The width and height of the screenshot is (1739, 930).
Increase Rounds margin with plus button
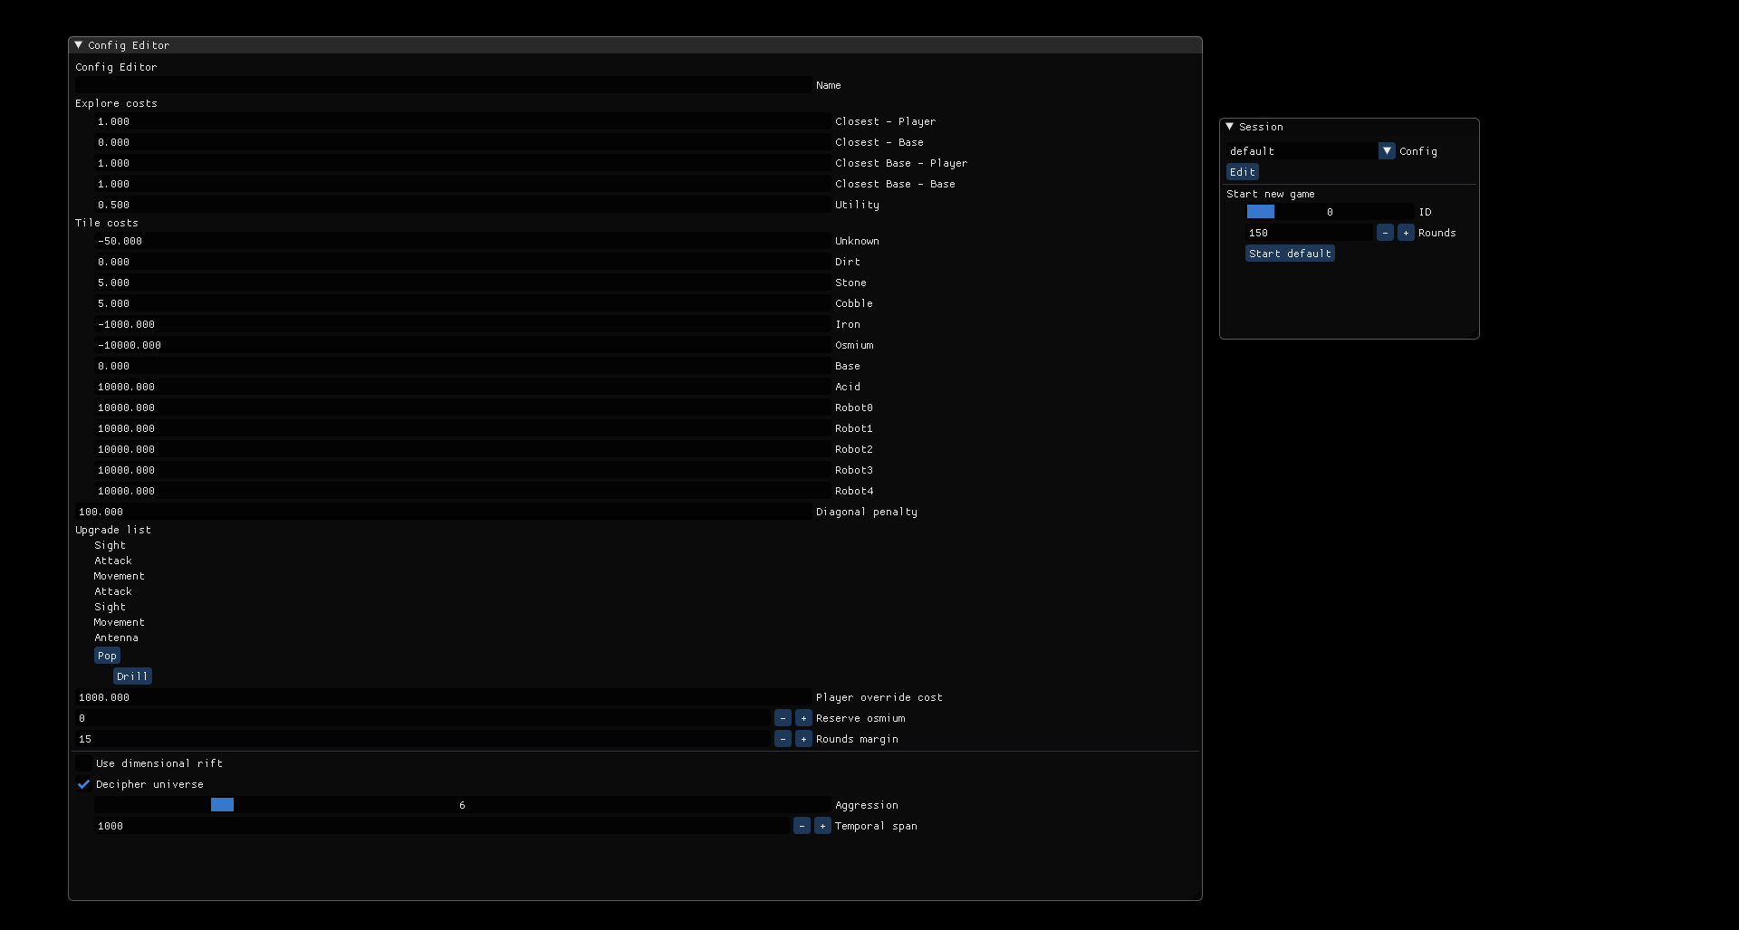pyautogui.click(x=803, y=738)
